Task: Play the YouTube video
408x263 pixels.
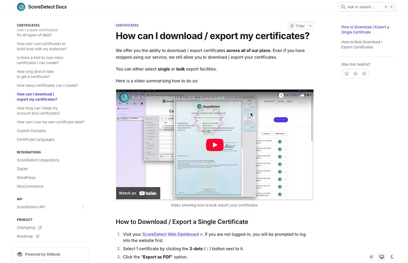Action: [215, 145]
